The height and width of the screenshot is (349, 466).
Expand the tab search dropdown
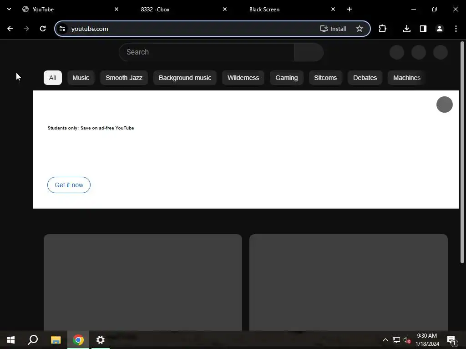tap(9, 9)
